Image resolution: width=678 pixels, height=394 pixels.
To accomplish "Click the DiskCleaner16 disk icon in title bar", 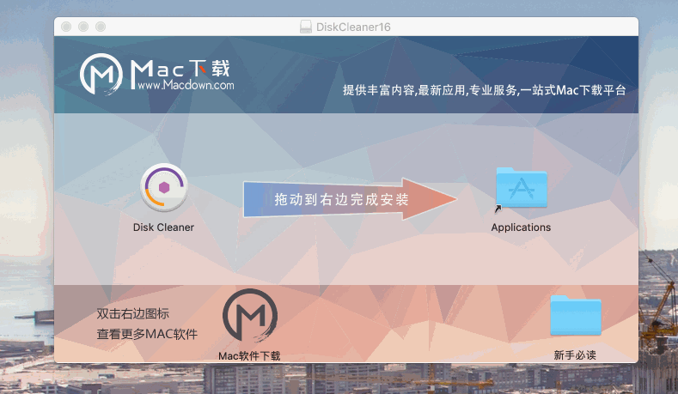I will (306, 27).
